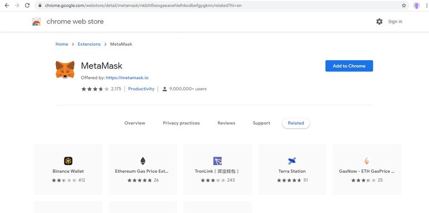
Task: Click the Add to Chrome button
Action: click(x=349, y=66)
